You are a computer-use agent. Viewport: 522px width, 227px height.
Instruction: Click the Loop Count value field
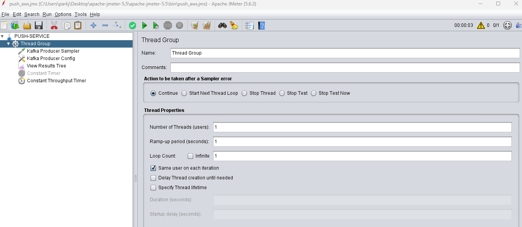point(362,156)
